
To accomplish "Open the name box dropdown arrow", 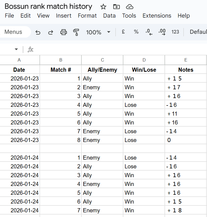I will pos(16,49).
